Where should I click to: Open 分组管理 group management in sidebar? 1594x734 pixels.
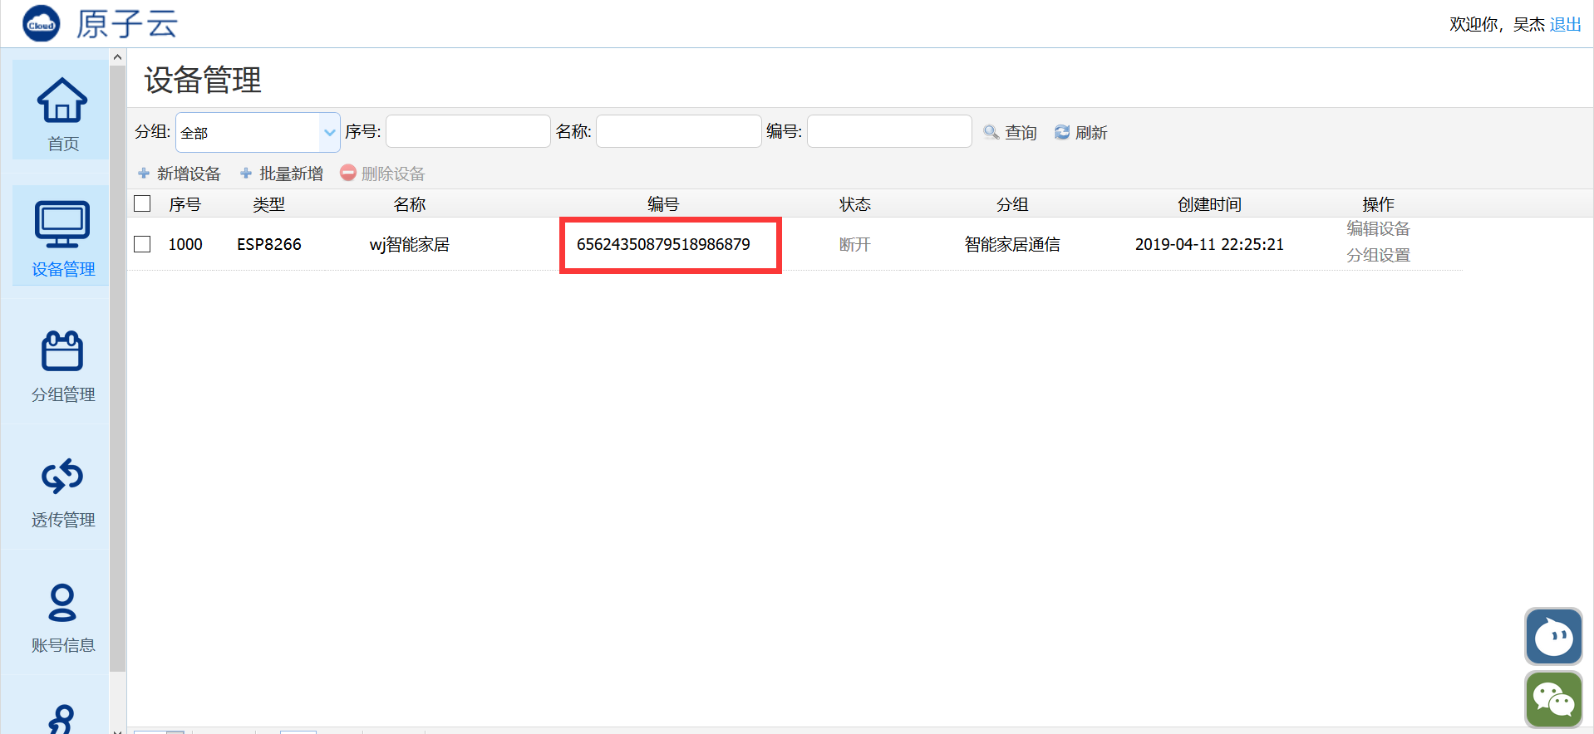(x=62, y=365)
